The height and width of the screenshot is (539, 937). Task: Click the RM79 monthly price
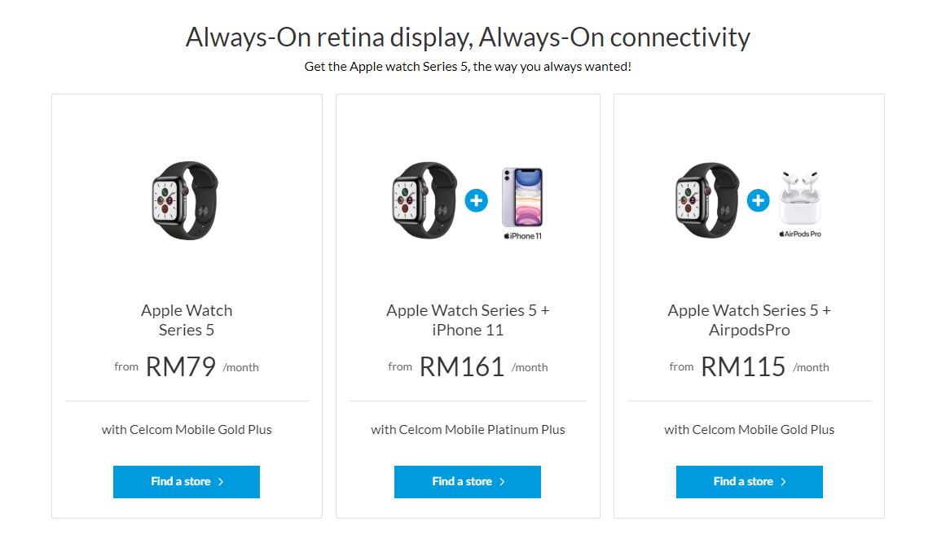click(180, 366)
